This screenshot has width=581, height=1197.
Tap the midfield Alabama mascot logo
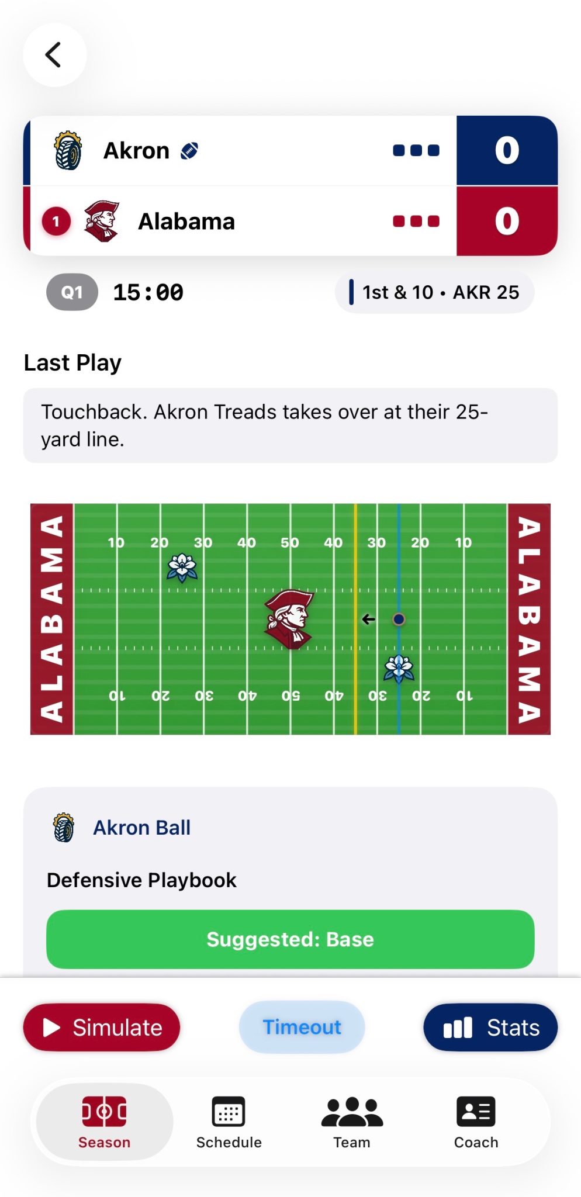coord(289,619)
